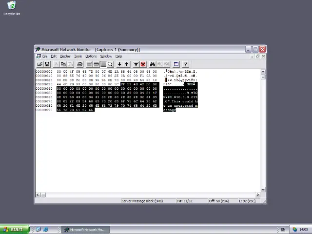The height and width of the screenshot is (234, 312).
Task: Click the 14:05 taskbar clock
Action: (x=303, y=230)
